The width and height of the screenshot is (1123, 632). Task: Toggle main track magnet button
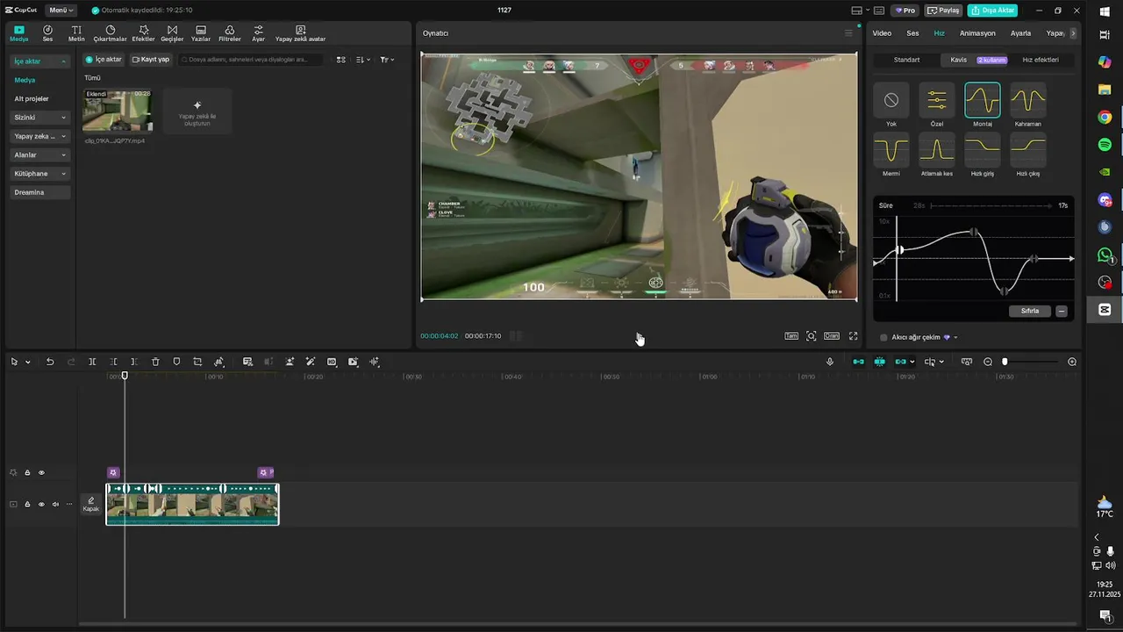[x=858, y=362]
